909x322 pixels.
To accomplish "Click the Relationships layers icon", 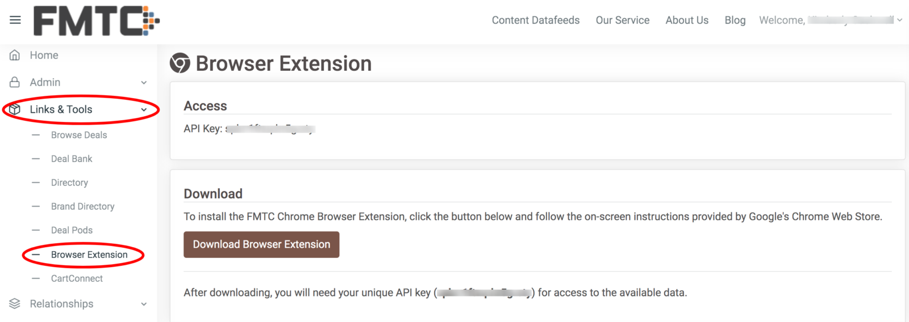I will click(15, 304).
